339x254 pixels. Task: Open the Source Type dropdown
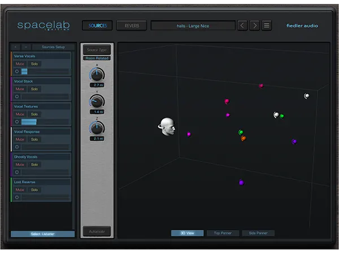pyautogui.click(x=97, y=50)
